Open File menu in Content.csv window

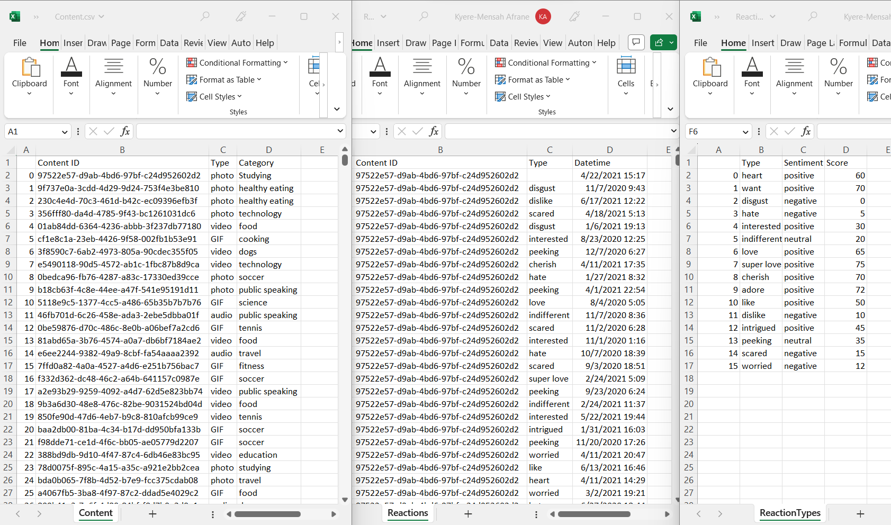coord(20,43)
